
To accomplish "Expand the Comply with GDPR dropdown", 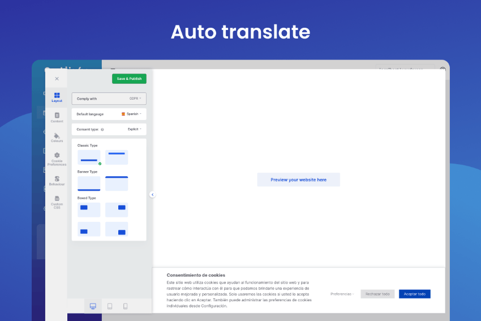I will [135, 99].
